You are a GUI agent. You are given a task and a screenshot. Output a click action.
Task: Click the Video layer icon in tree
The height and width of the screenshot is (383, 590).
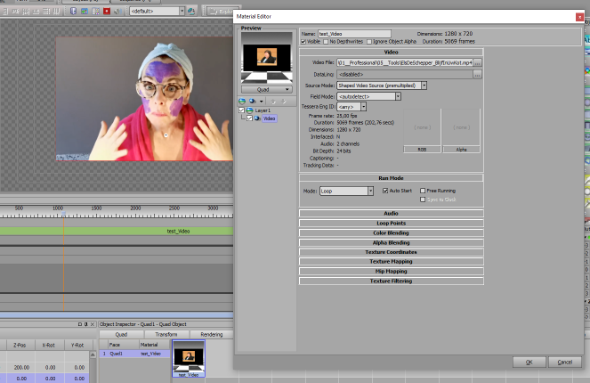click(256, 118)
